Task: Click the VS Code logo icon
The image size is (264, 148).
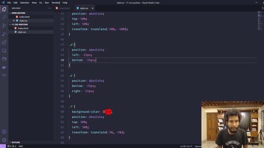Action: [3, 3]
